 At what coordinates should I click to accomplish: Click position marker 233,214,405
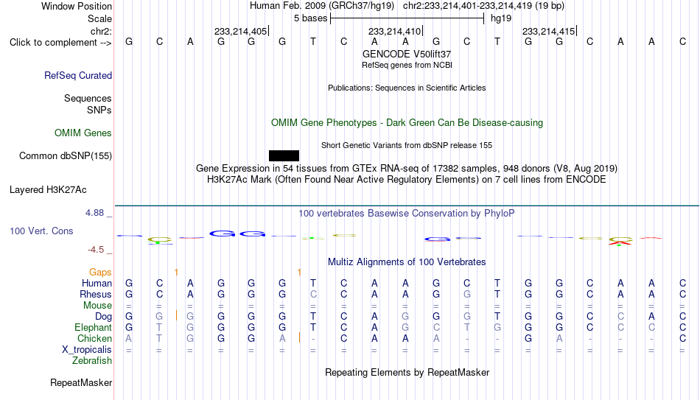(x=241, y=31)
